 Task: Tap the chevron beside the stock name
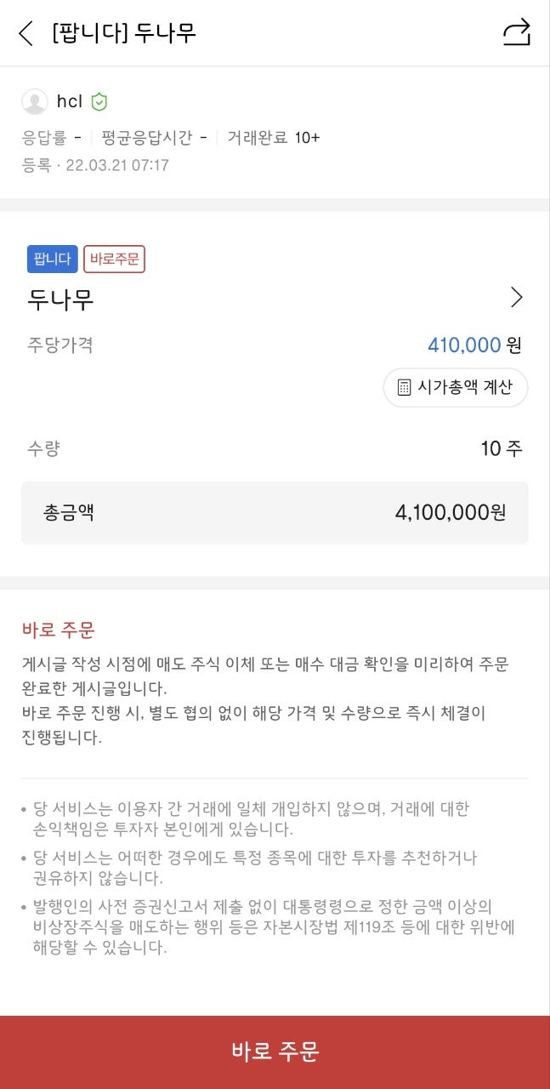coord(516,298)
